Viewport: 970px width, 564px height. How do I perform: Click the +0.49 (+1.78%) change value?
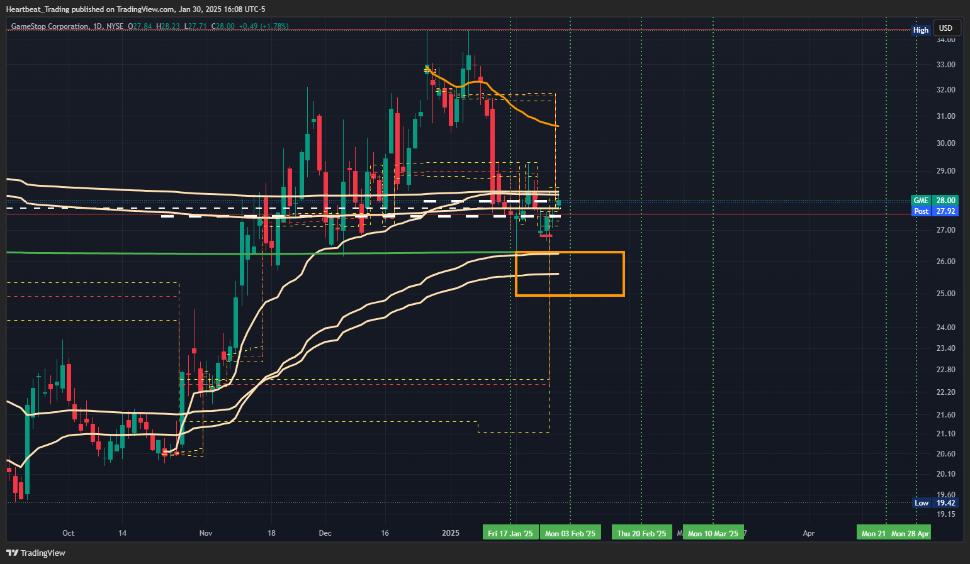[264, 26]
